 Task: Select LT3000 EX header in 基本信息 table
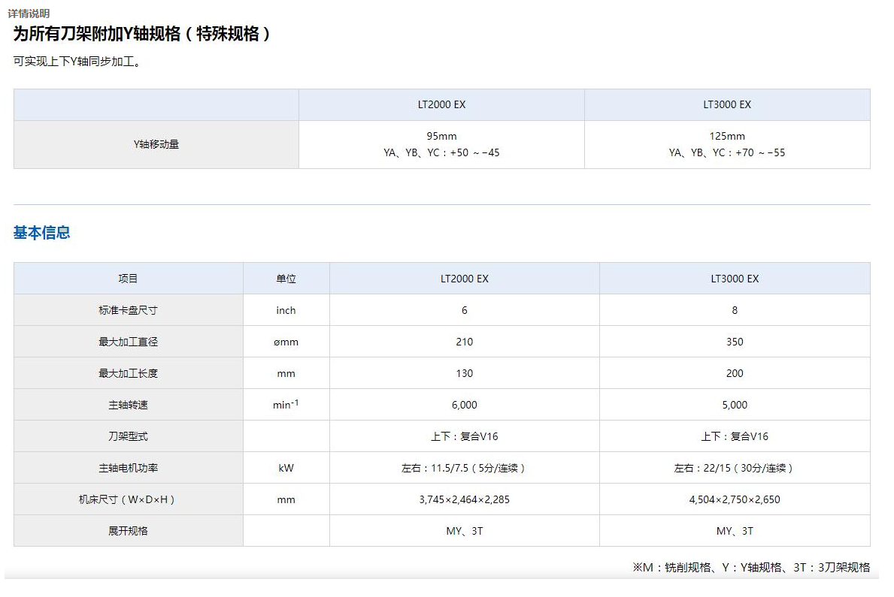[x=734, y=279]
